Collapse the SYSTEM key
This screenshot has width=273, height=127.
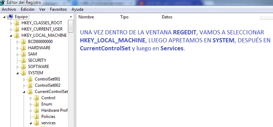[x=17, y=73]
